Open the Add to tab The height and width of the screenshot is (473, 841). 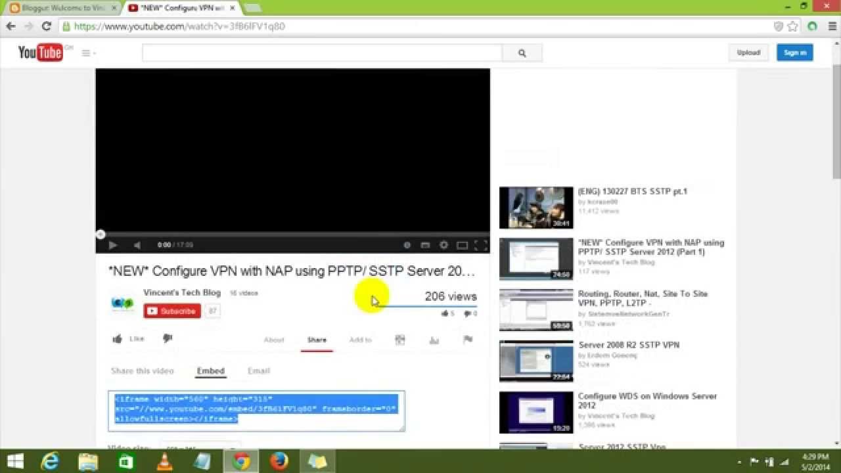[x=360, y=340]
